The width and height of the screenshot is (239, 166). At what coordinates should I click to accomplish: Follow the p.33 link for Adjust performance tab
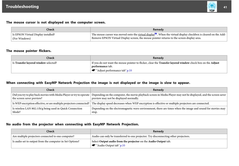point(129,71)
